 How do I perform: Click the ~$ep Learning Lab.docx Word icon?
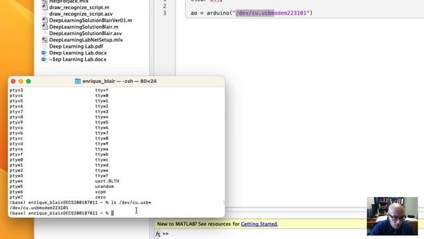[x=44, y=59]
